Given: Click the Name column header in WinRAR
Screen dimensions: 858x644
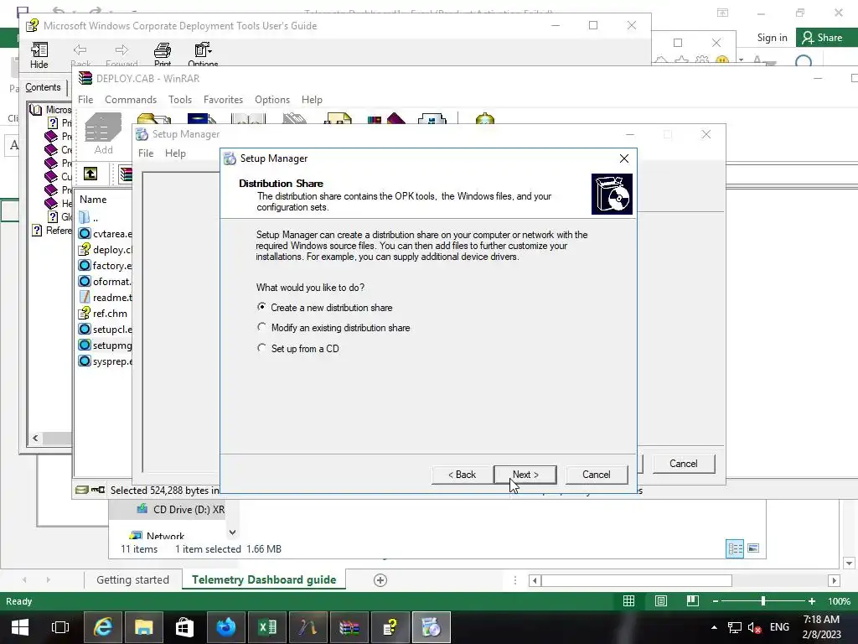Looking at the screenshot, I should [x=93, y=200].
